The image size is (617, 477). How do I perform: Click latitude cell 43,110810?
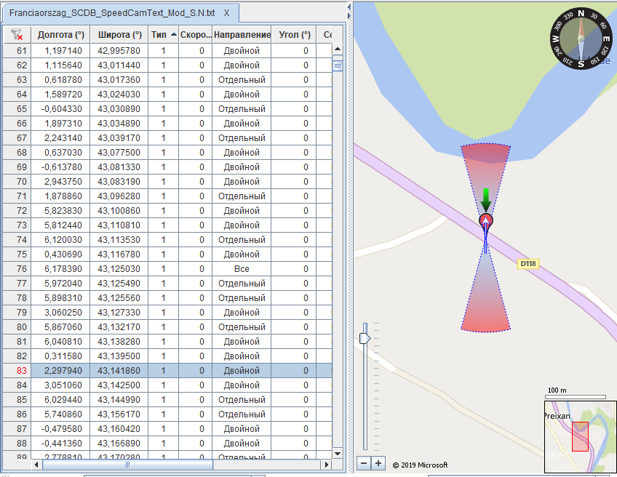(x=119, y=225)
